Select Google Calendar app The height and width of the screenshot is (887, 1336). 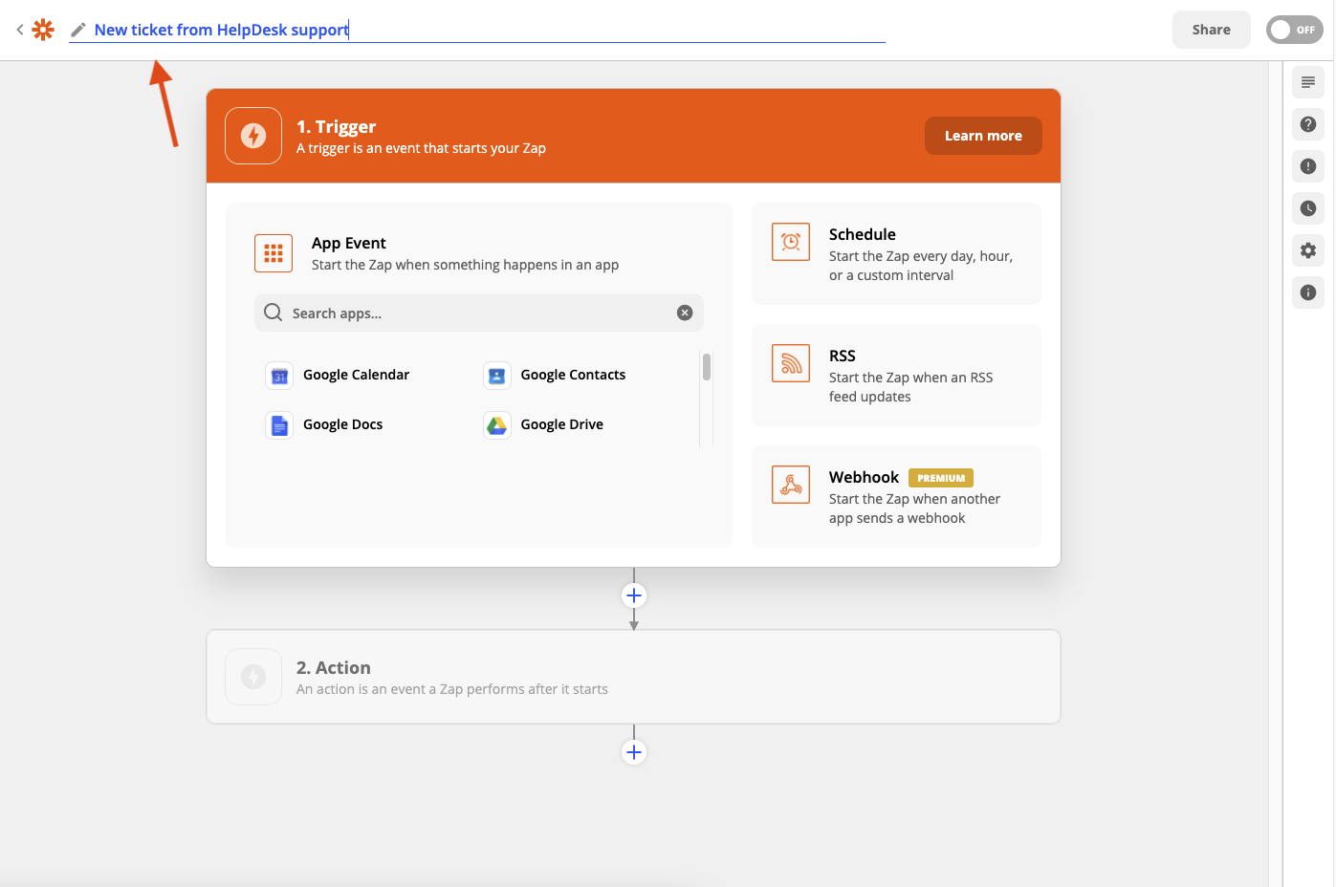coord(338,375)
